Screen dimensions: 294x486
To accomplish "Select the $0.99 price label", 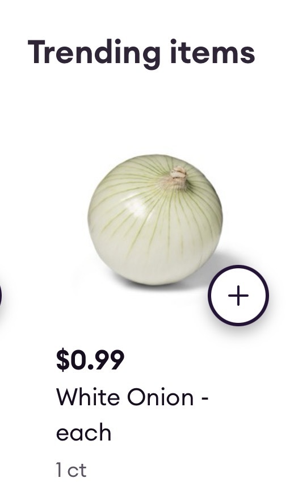I will pos(90,360).
